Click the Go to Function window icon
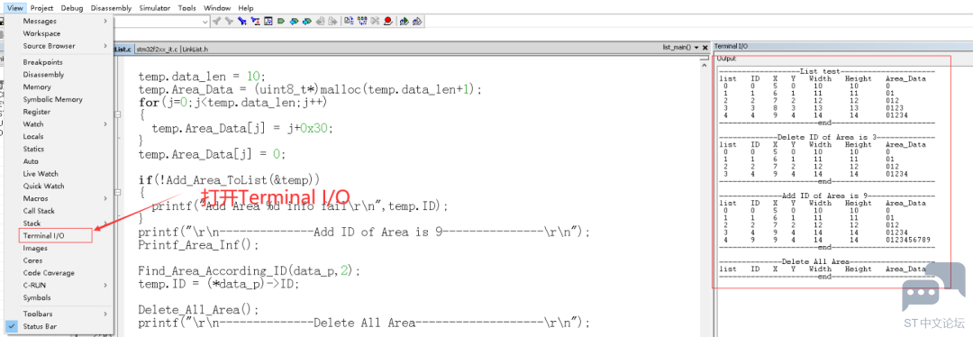The height and width of the screenshot is (337, 973). (268, 21)
